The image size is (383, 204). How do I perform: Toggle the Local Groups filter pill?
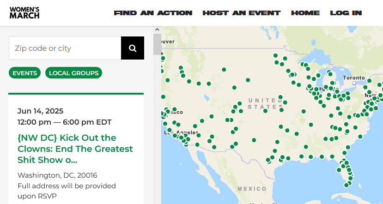73,73
